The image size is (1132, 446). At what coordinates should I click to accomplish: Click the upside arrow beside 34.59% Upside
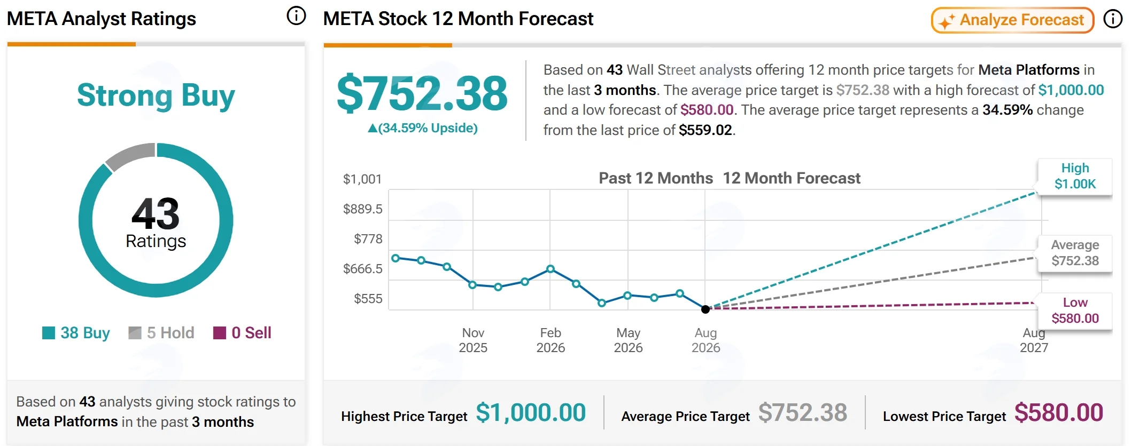pyautogui.click(x=373, y=129)
